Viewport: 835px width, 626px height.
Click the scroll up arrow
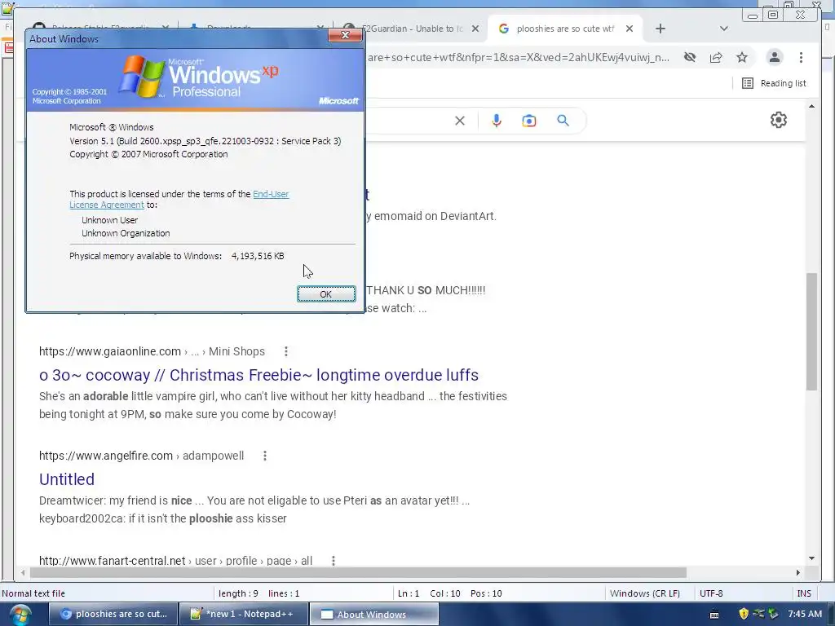coord(811,107)
